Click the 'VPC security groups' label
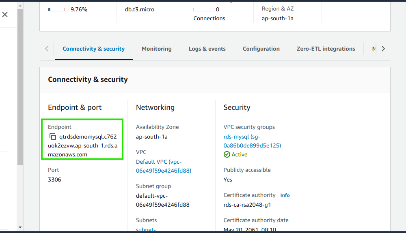Viewport: 406px width, 233px height. tap(249, 127)
